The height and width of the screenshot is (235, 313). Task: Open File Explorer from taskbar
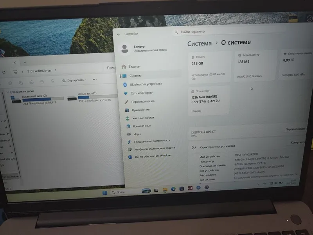tap(165, 190)
